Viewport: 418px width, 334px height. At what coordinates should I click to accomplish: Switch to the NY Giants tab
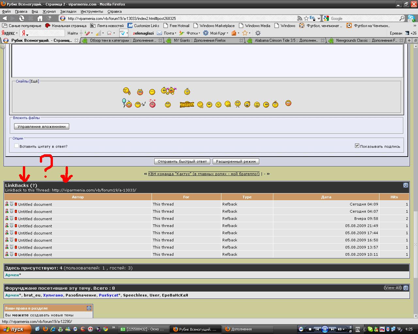[200, 40]
